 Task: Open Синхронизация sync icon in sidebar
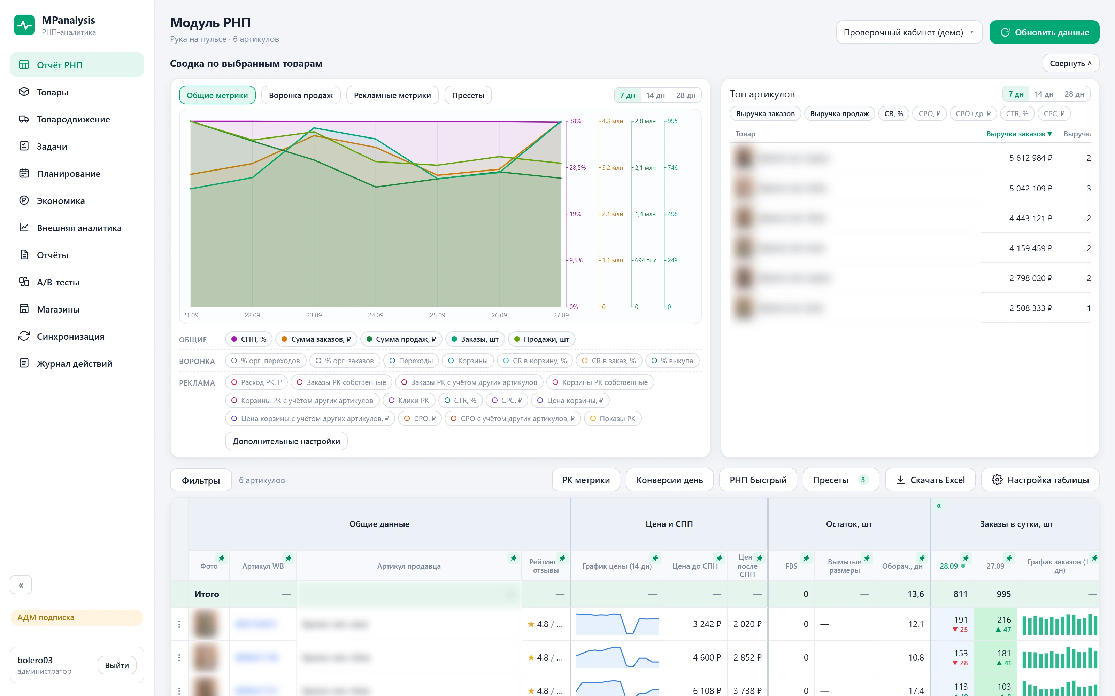24,336
